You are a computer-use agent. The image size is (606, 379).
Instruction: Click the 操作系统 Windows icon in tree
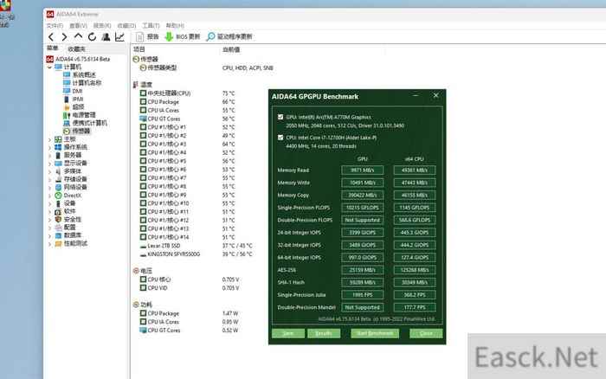58,147
